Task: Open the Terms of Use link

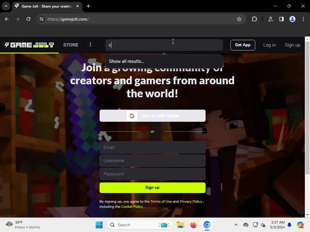Action: click(x=161, y=201)
